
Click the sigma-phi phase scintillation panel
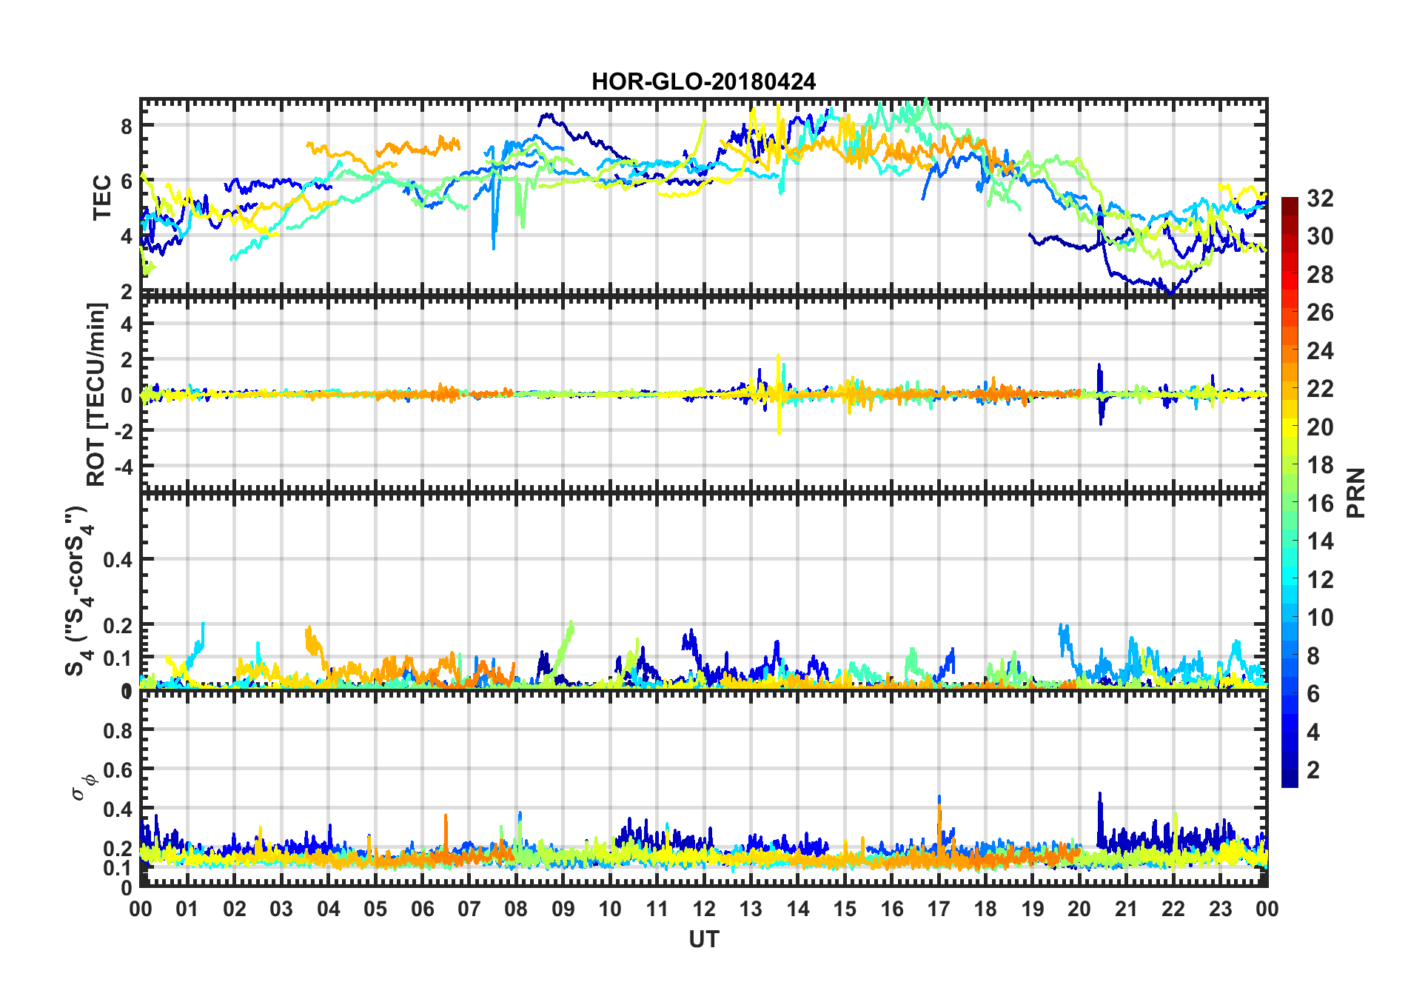703,789
